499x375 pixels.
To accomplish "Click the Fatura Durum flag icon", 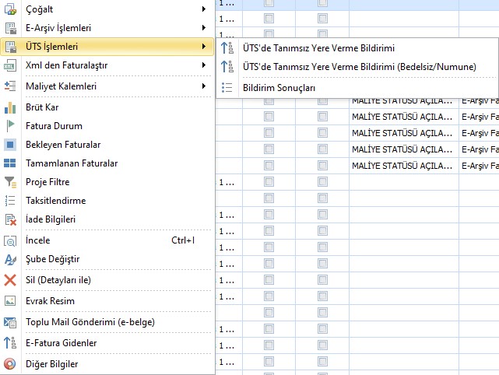I will click(x=10, y=126).
